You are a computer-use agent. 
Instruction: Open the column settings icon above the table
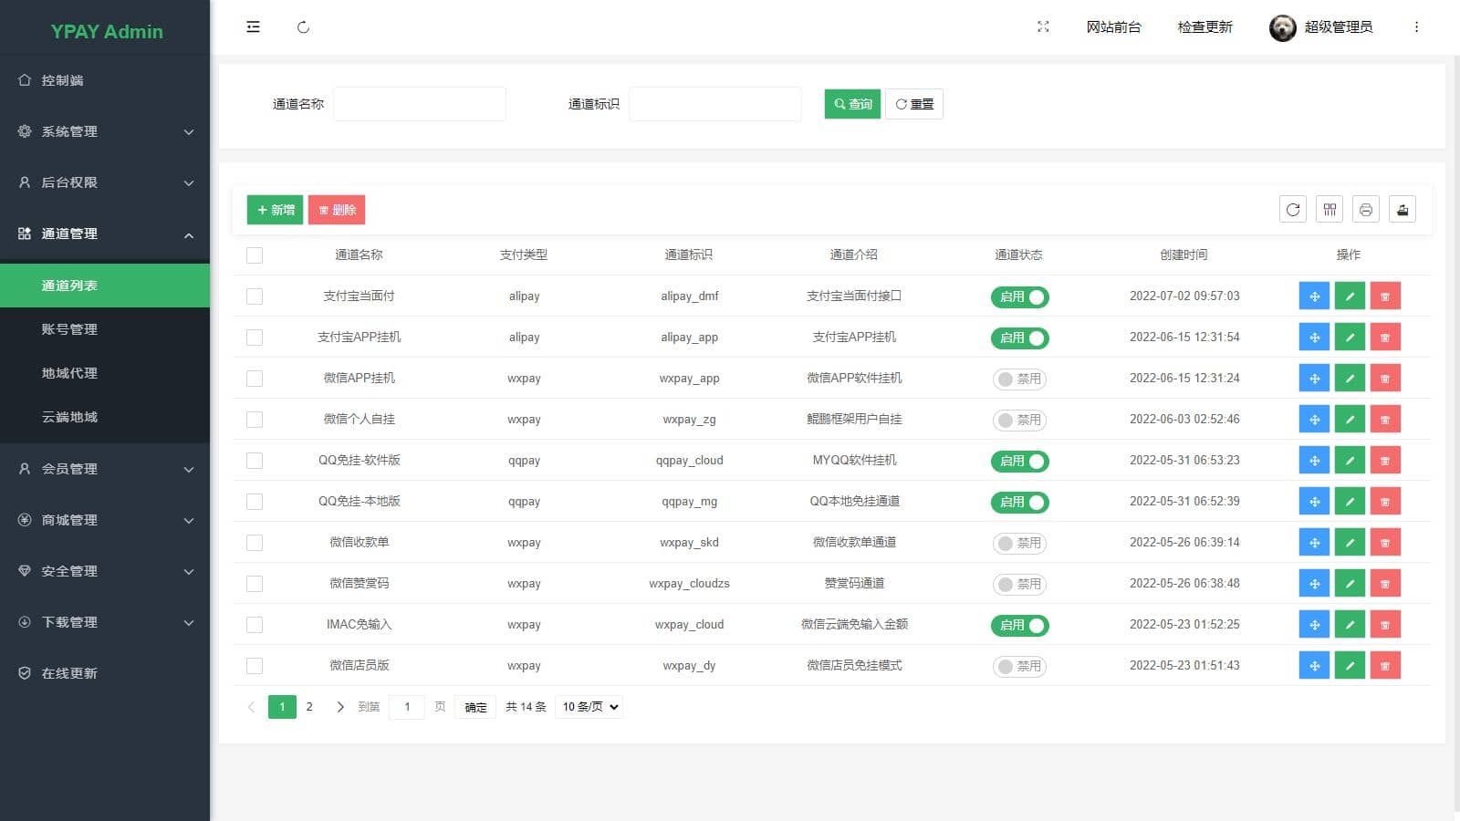tap(1330, 209)
